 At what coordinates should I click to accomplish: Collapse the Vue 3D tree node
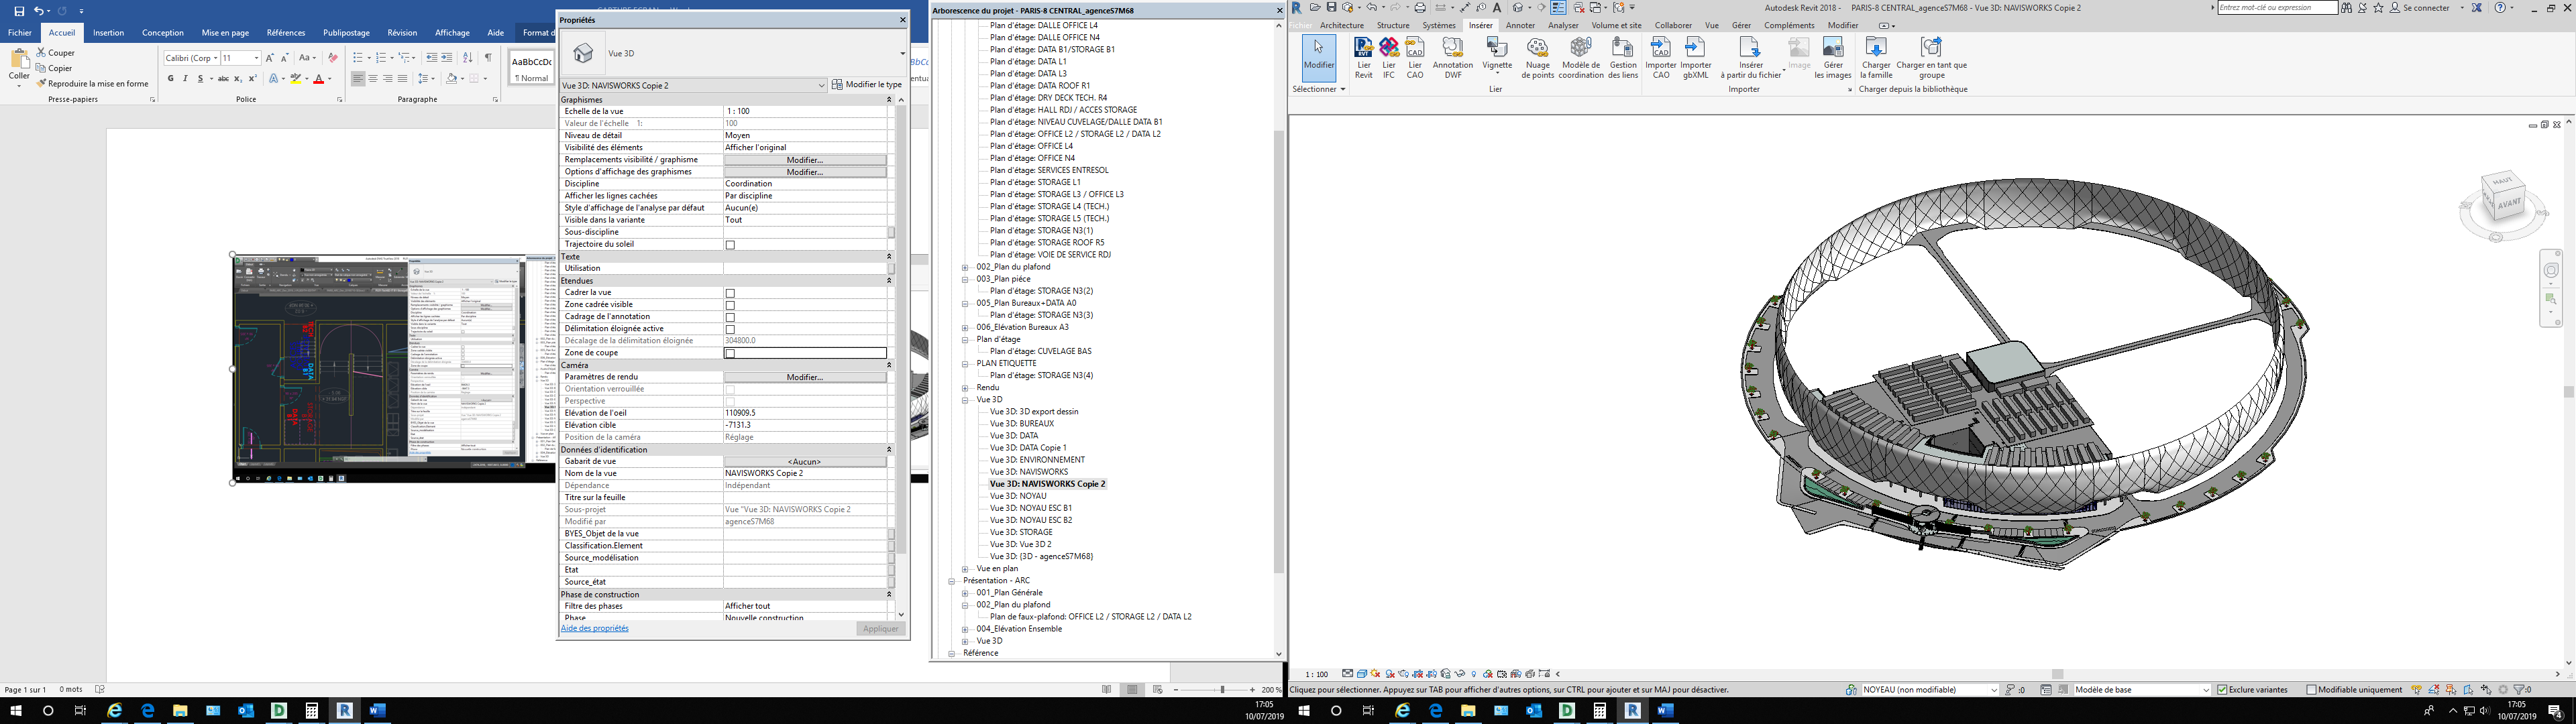965,400
